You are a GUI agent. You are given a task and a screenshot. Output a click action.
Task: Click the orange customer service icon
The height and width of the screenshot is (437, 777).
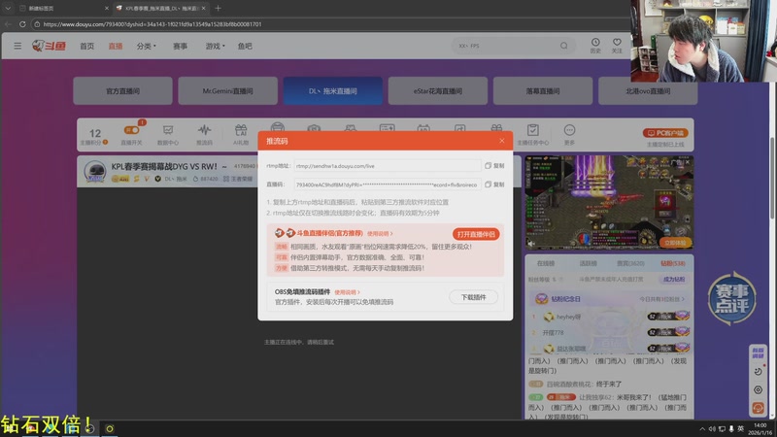758,408
